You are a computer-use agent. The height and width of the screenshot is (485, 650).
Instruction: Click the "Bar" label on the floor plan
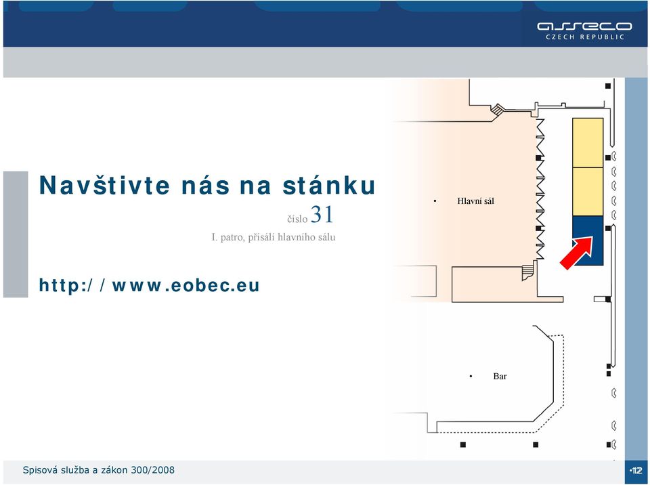[500, 377]
